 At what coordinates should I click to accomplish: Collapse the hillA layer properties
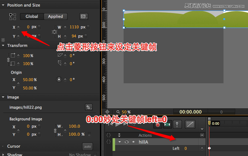coord(120,142)
